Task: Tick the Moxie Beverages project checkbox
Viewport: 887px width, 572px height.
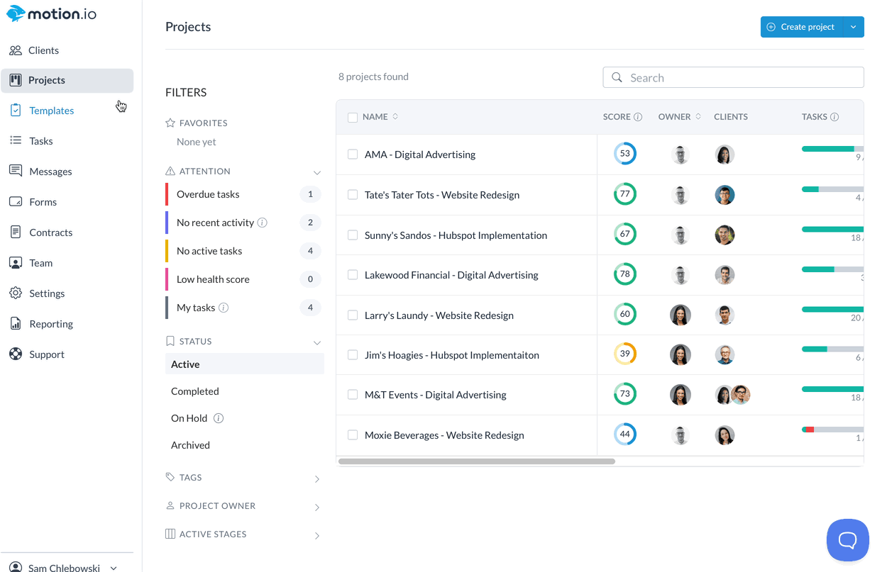Action: 353,435
